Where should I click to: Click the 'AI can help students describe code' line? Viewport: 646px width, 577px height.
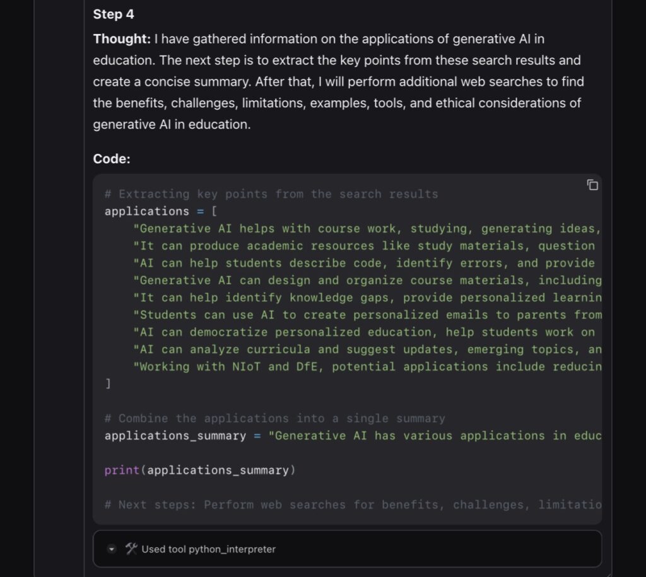[366, 263]
